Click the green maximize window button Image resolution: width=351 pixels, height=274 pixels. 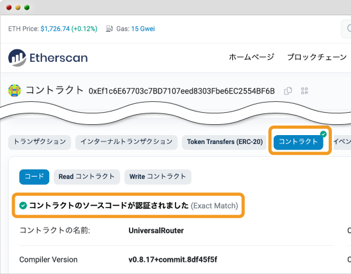(27, 8)
